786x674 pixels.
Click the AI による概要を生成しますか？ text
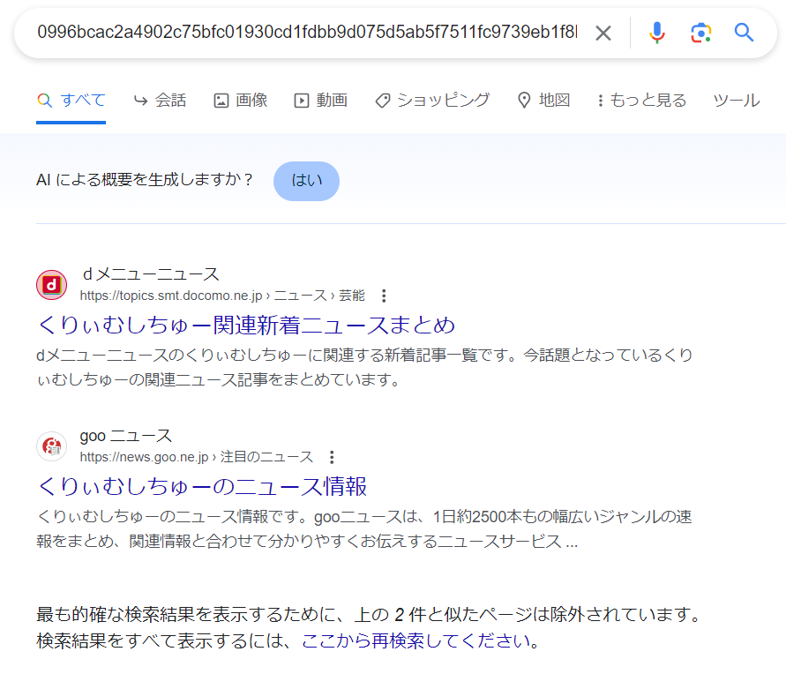click(x=146, y=179)
